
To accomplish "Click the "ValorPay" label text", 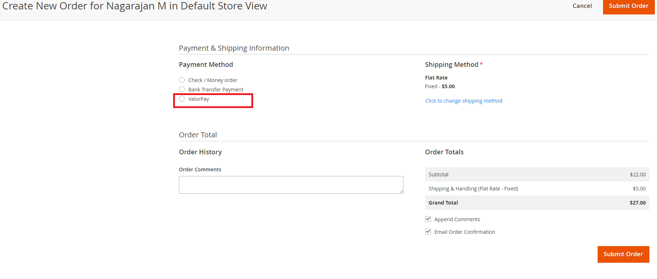I will point(198,99).
